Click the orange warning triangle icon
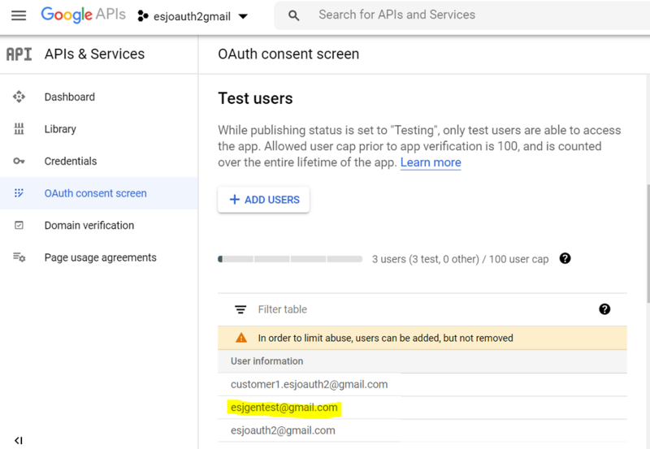 click(x=241, y=338)
